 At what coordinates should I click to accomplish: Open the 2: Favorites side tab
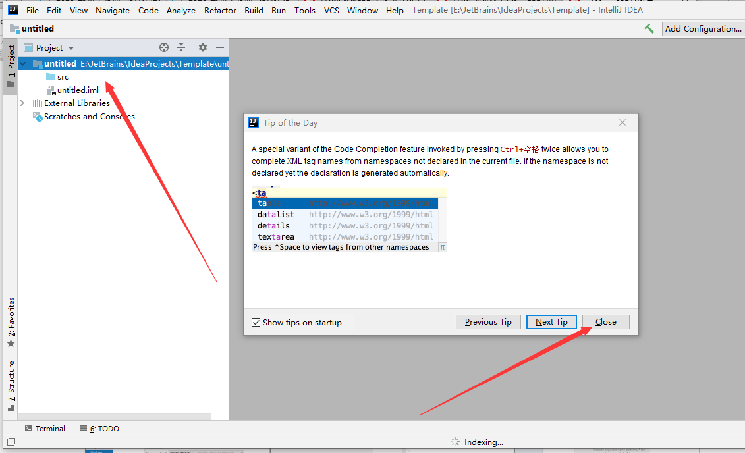click(11, 322)
